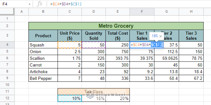
Task: Click Scallion quantity cell 225
Action: 94,58
